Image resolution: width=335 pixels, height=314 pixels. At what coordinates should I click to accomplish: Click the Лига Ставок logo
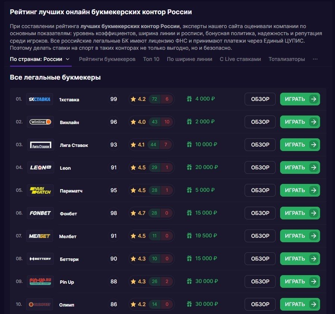(x=41, y=145)
